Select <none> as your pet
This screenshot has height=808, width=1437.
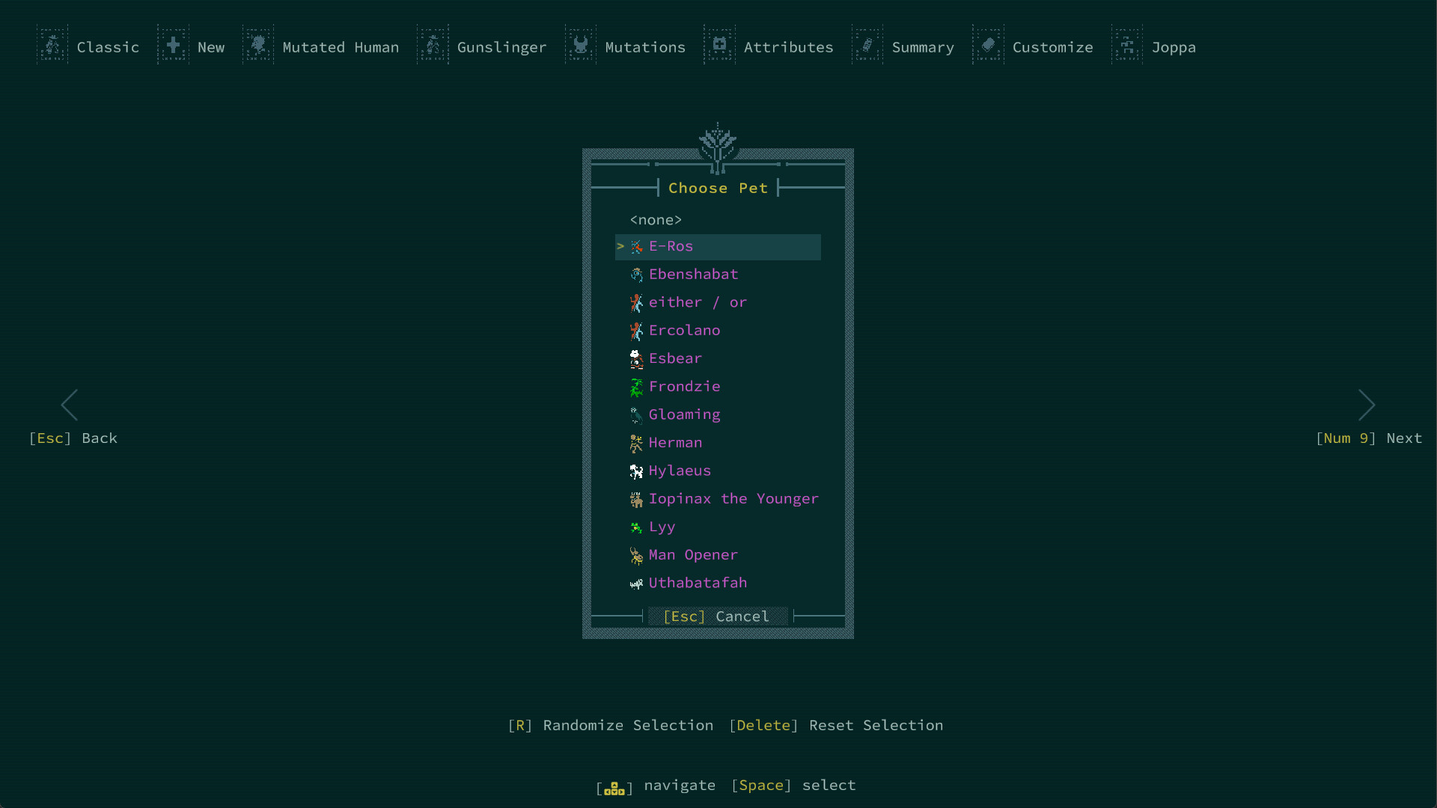click(656, 219)
